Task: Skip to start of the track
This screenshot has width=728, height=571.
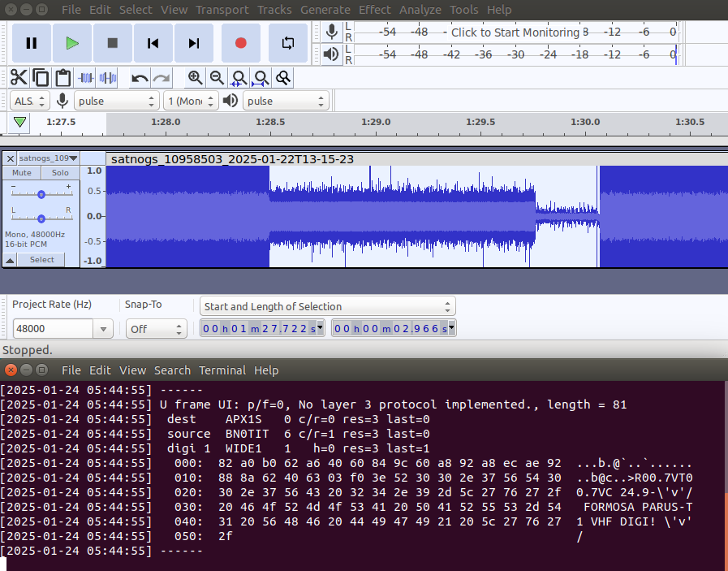Action: click(153, 43)
